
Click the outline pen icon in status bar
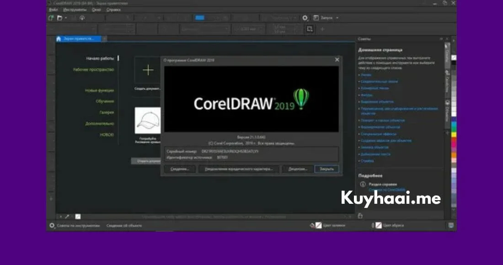373,226
